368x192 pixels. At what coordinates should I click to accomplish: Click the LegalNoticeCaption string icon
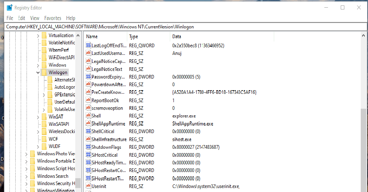click(x=88, y=61)
